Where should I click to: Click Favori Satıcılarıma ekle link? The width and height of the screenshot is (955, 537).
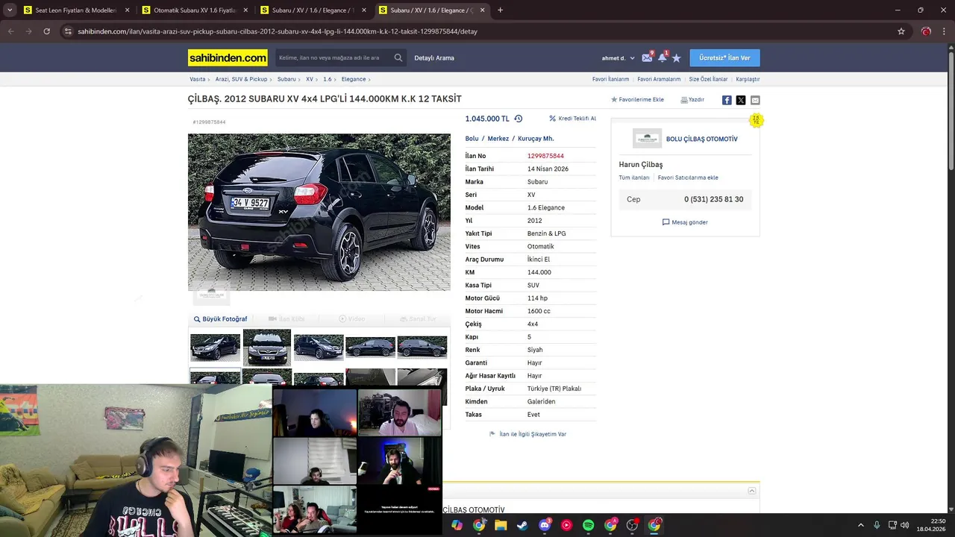(688, 178)
